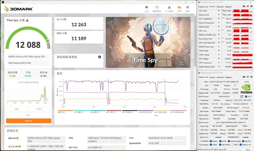254x151 pixels.
Task: Open Advanced tab in GPU-Z Graphics Card window
Action: click(x=220, y=77)
